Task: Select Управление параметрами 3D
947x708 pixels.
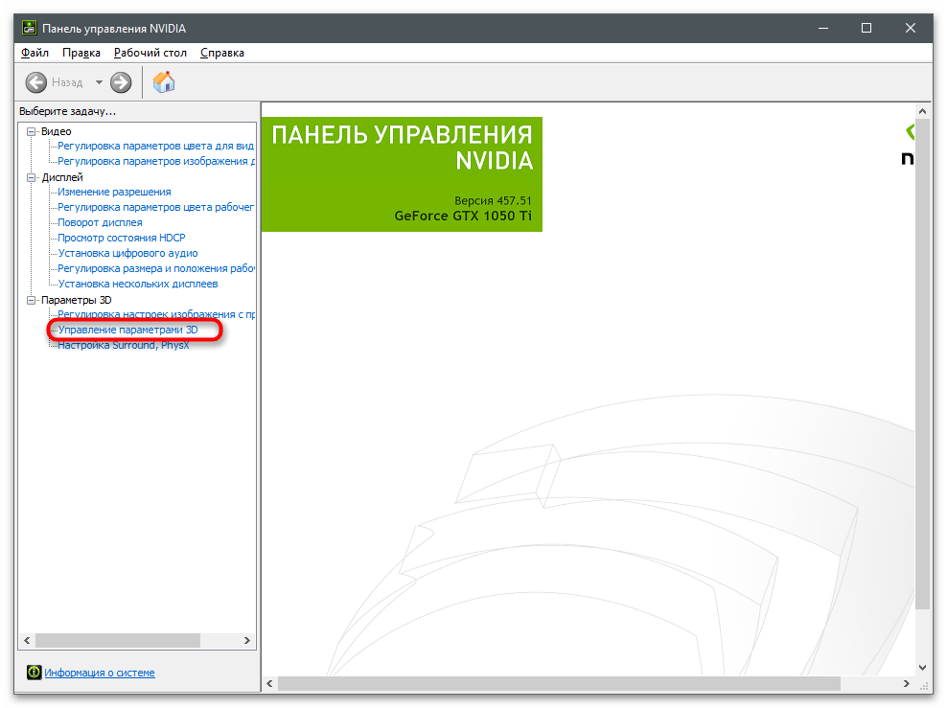Action: pos(127,330)
